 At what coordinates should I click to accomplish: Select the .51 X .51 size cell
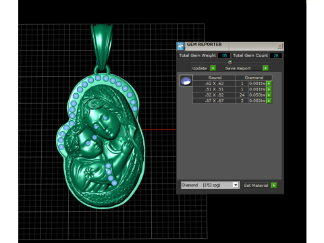214,89
